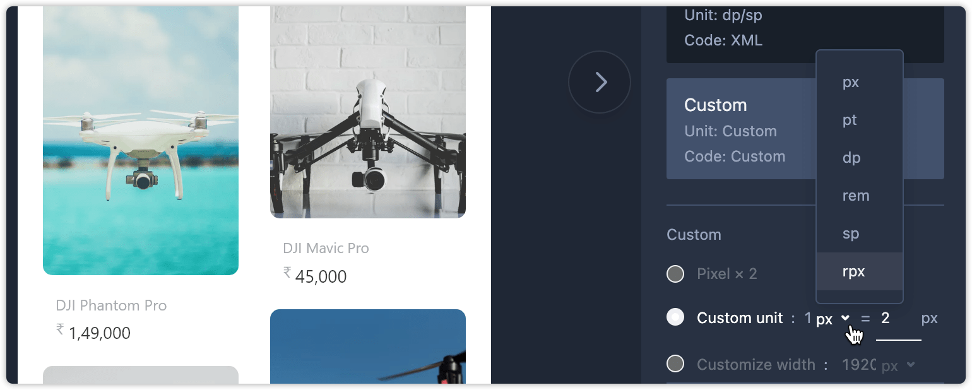Click the custom unit value field showing 2
Screen dimensions: 972x390
tap(898, 319)
